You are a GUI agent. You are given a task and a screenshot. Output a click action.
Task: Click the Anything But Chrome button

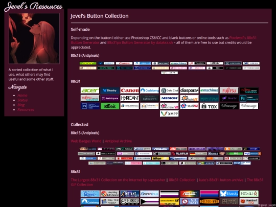coord(110,194)
